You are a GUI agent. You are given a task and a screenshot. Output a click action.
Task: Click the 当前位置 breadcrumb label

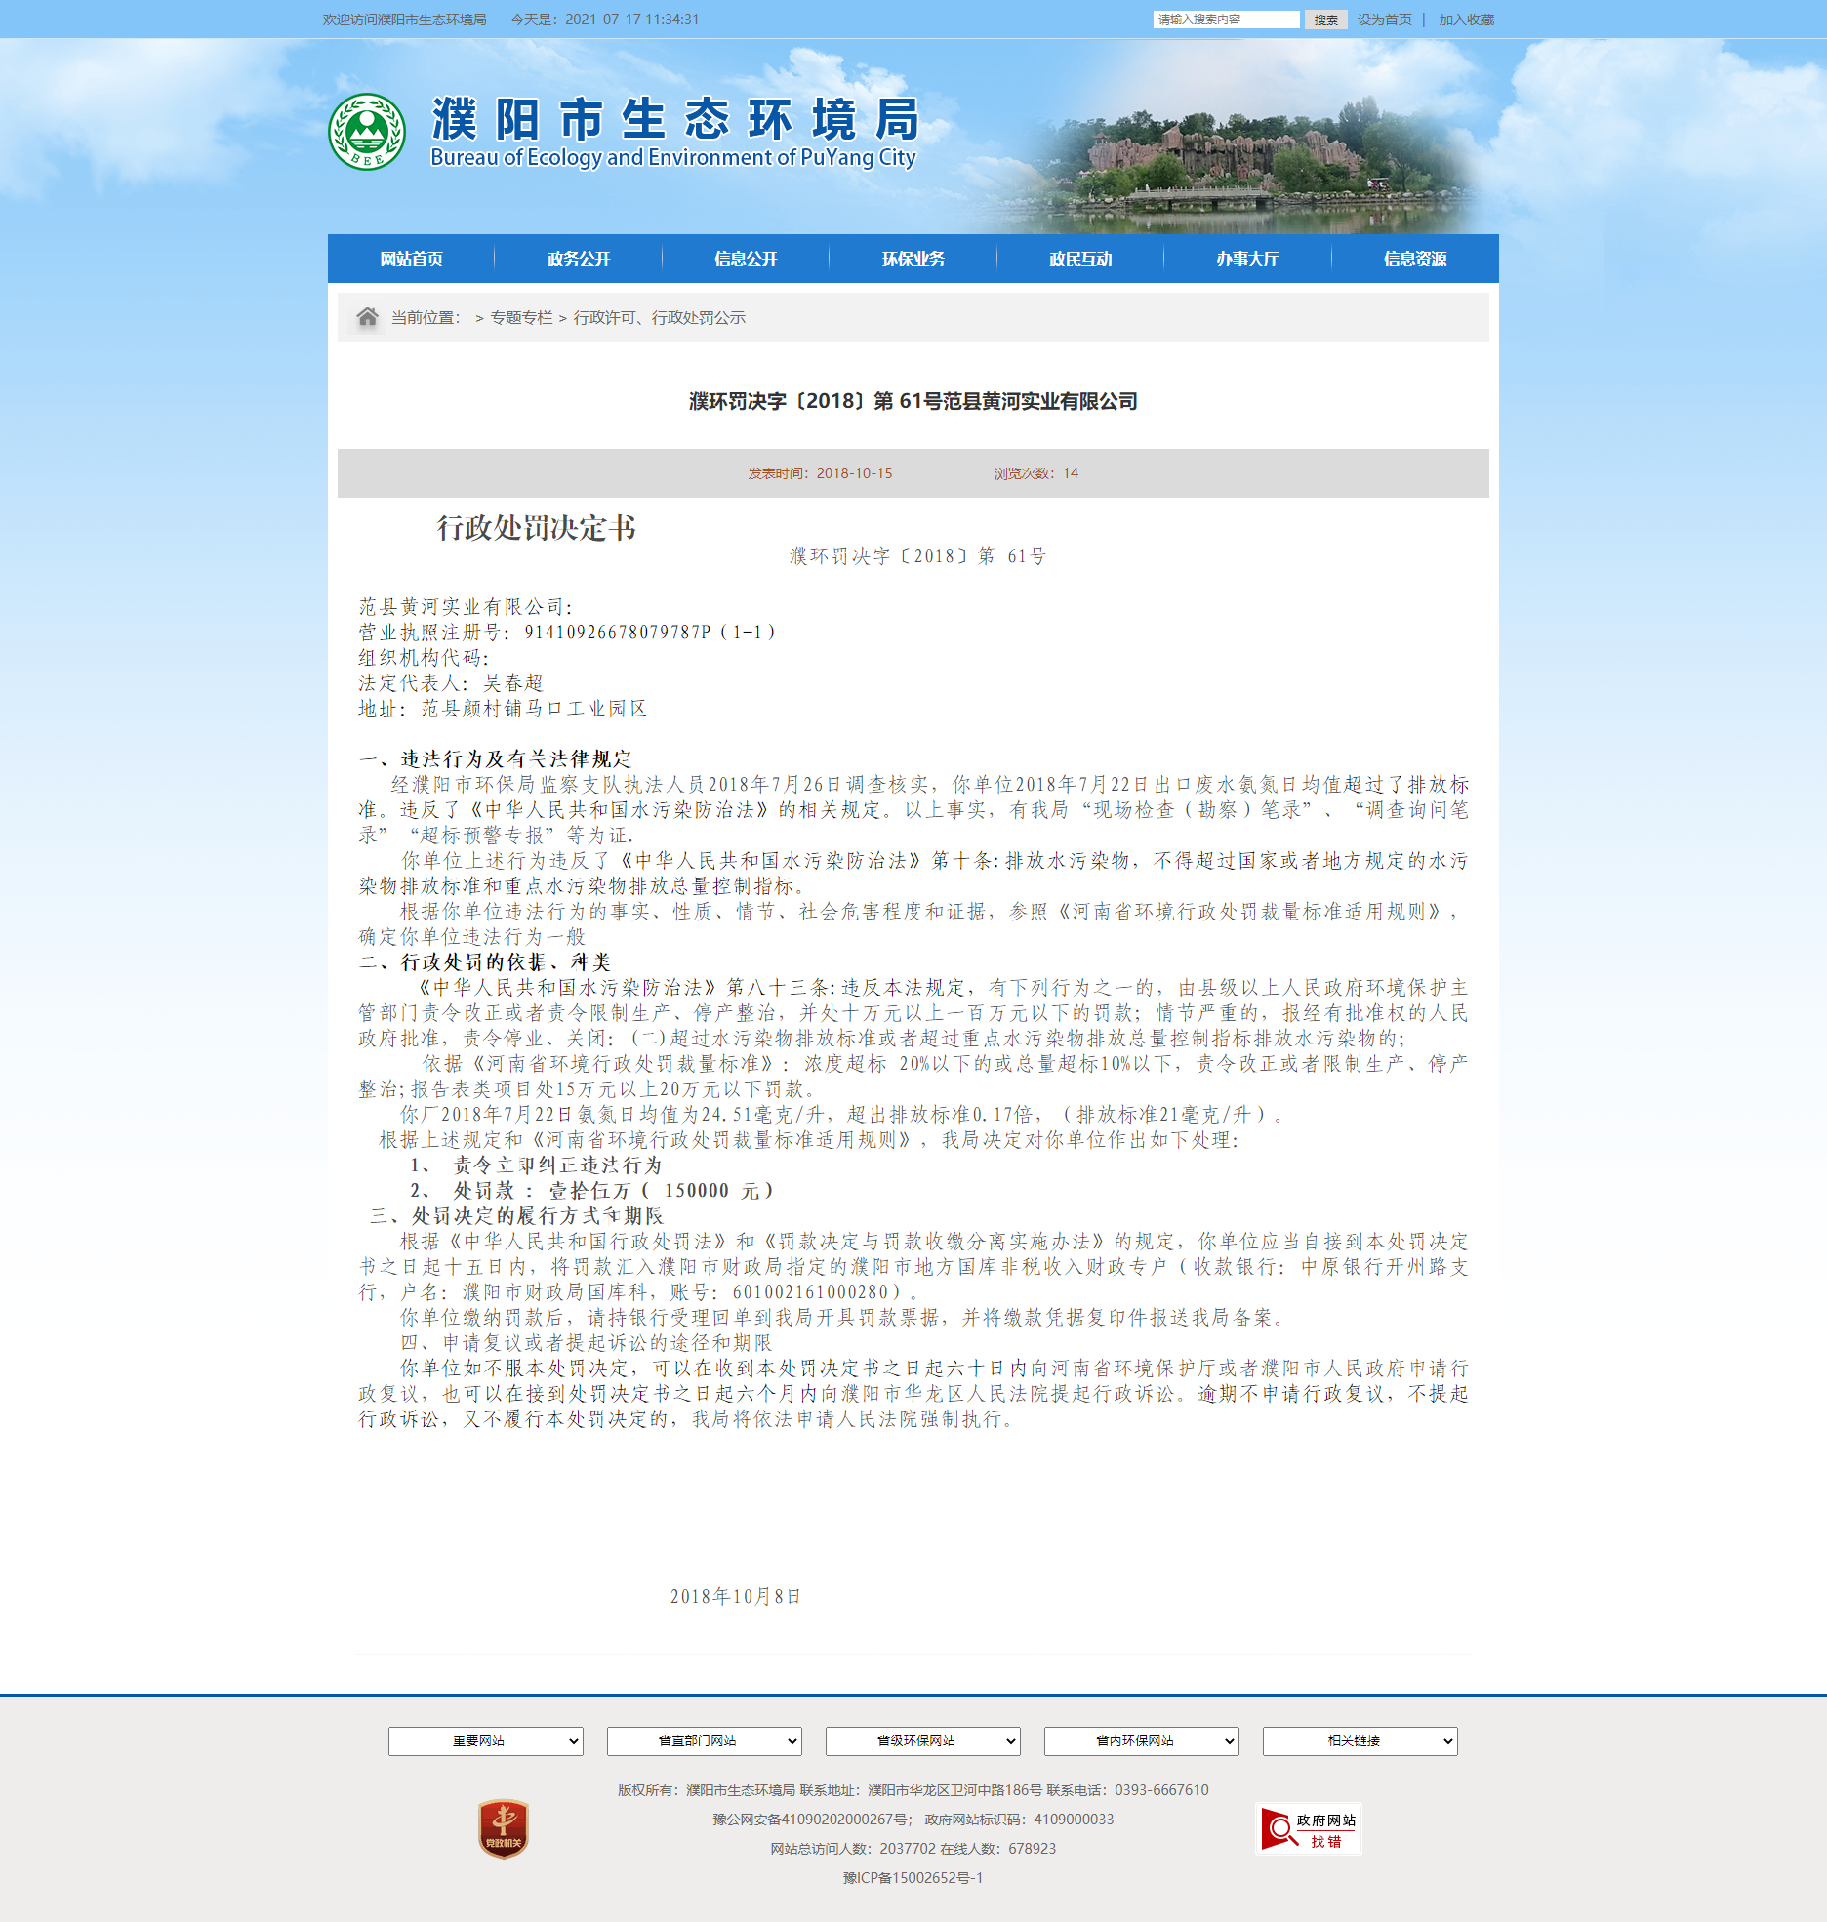(x=426, y=317)
